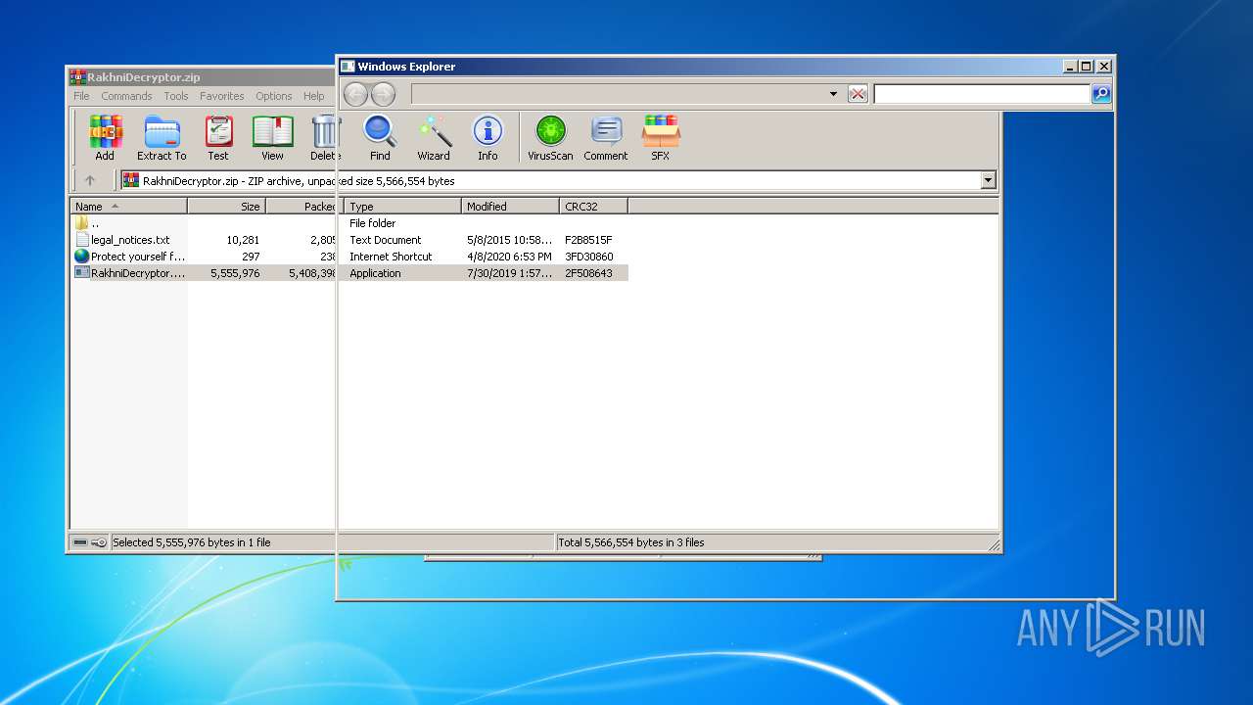Click the SFX archive icon
This screenshot has height=705, width=1253.
661,137
